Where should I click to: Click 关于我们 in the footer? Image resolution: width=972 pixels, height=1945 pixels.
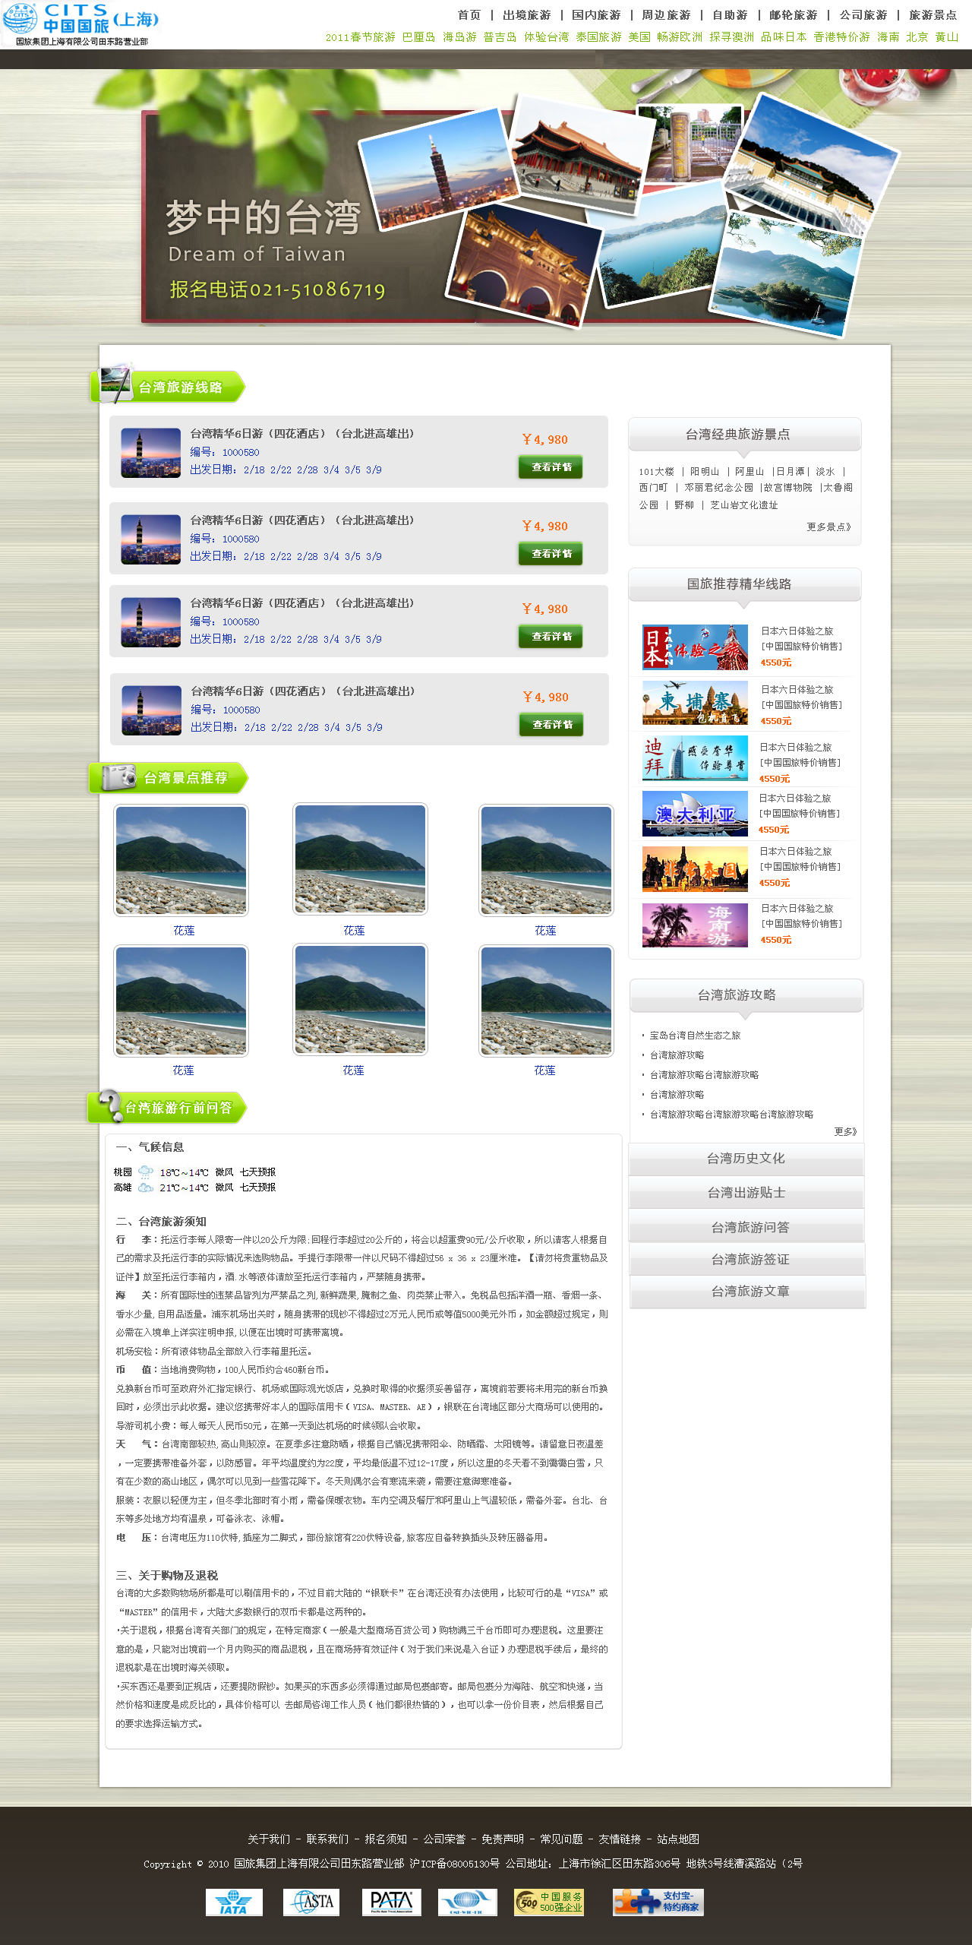[x=269, y=1839]
